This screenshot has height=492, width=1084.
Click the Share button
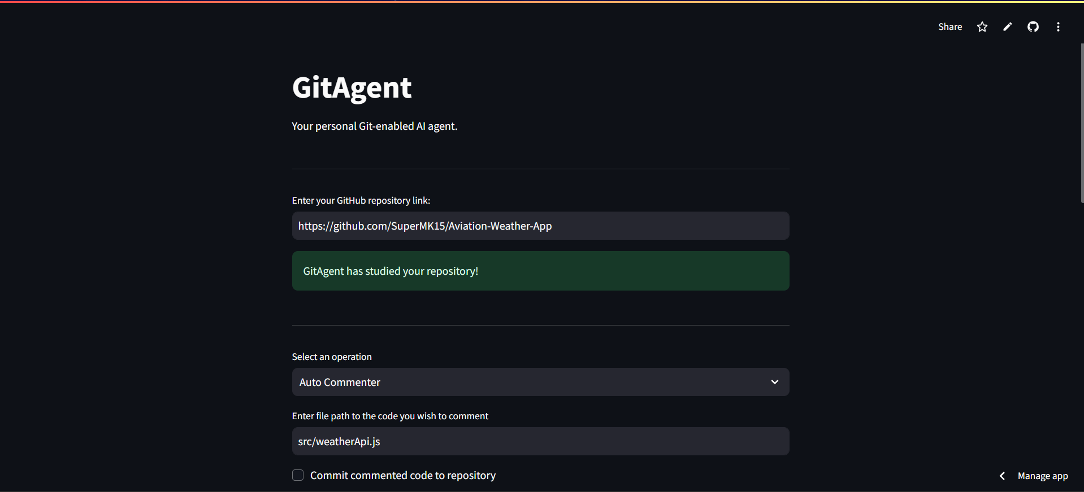tap(950, 27)
